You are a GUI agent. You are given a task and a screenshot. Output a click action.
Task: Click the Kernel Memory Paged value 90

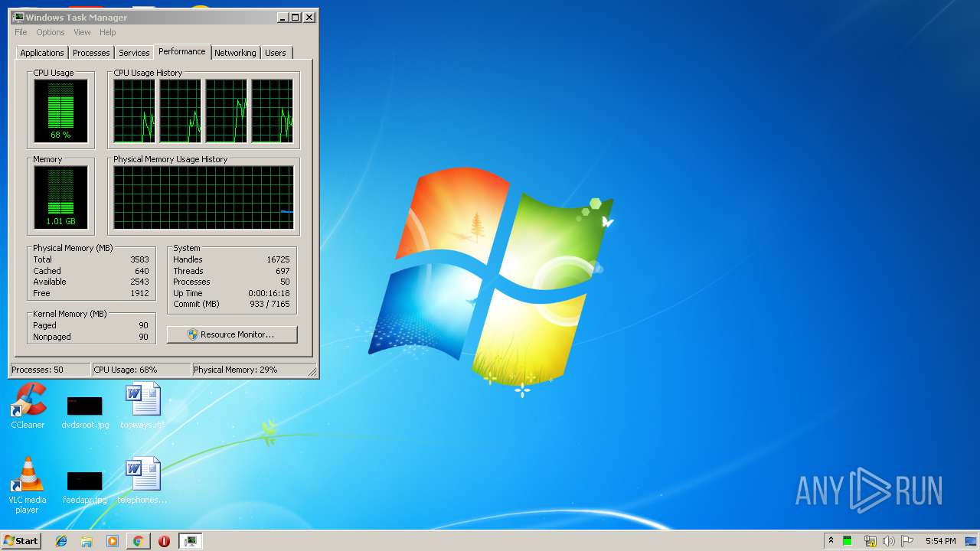click(x=143, y=325)
